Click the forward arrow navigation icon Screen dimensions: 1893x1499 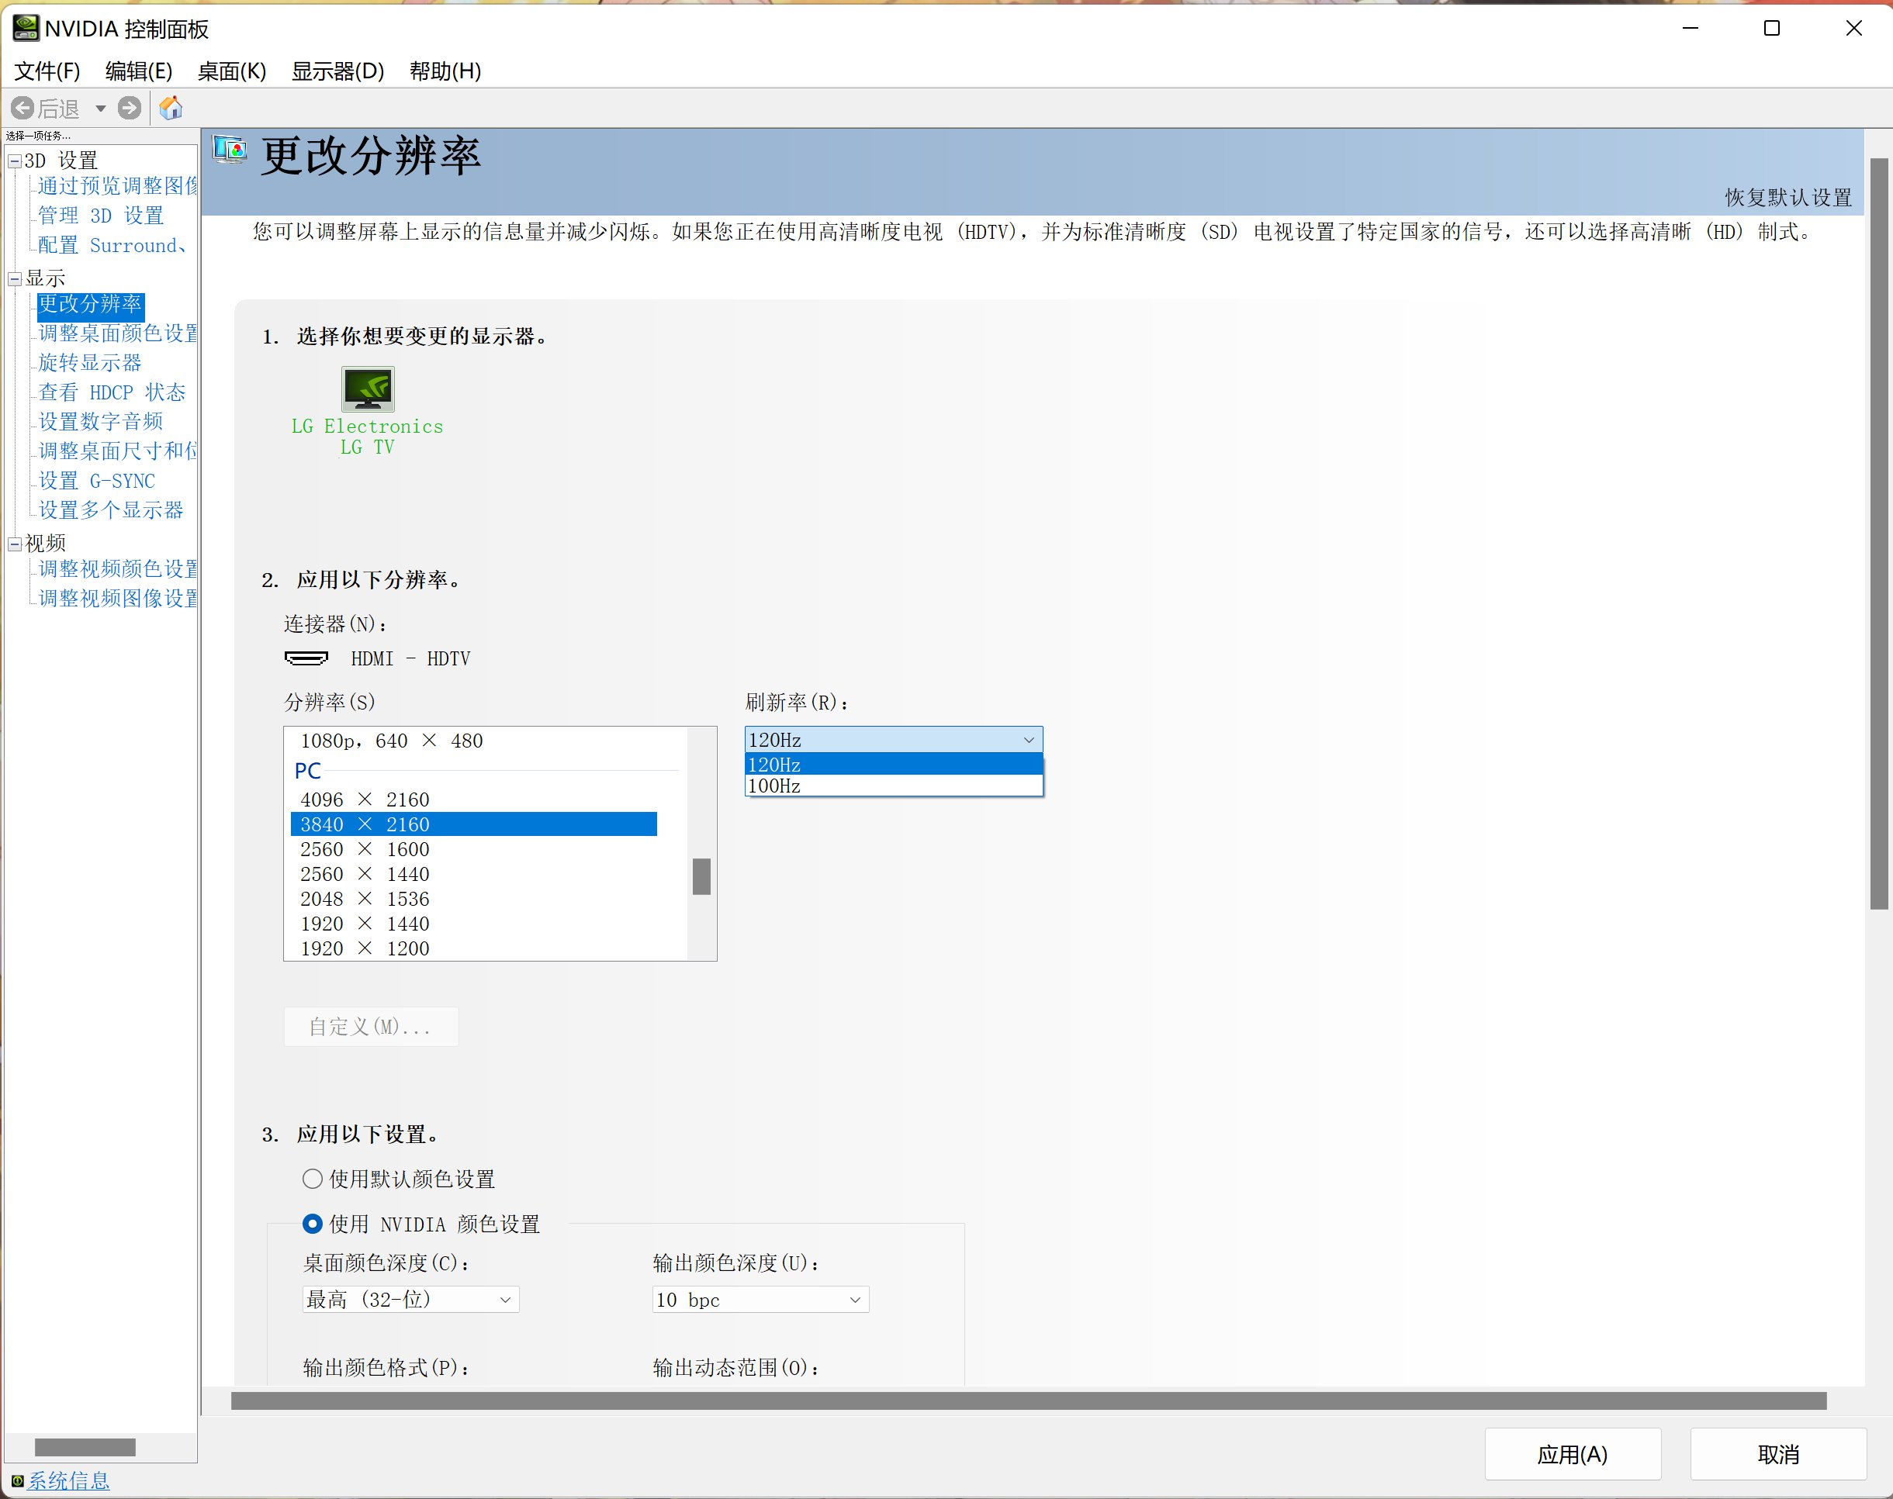coord(129,108)
